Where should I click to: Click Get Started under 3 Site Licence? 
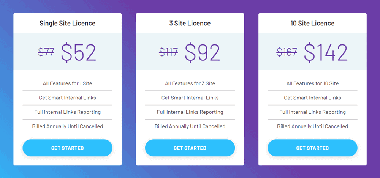coord(190,148)
